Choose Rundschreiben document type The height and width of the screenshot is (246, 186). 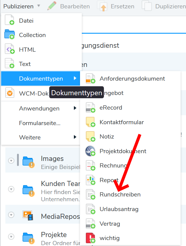coord(130,195)
